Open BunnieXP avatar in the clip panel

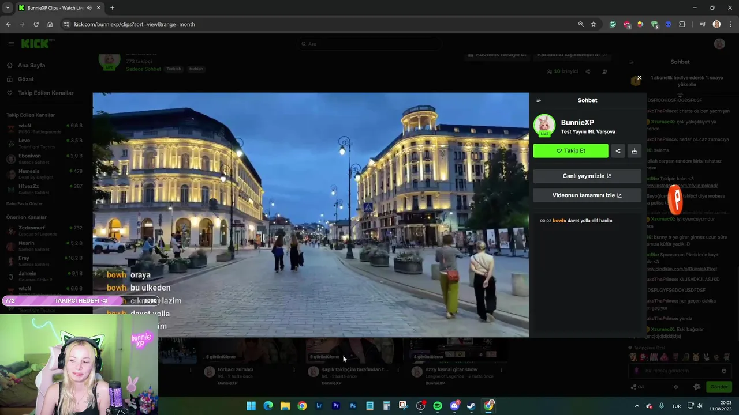click(544, 126)
